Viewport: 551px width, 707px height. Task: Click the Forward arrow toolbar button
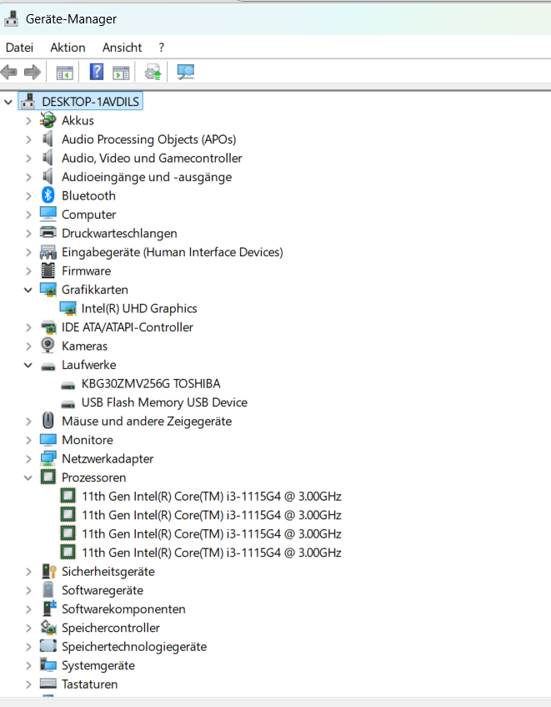[x=33, y=72]
